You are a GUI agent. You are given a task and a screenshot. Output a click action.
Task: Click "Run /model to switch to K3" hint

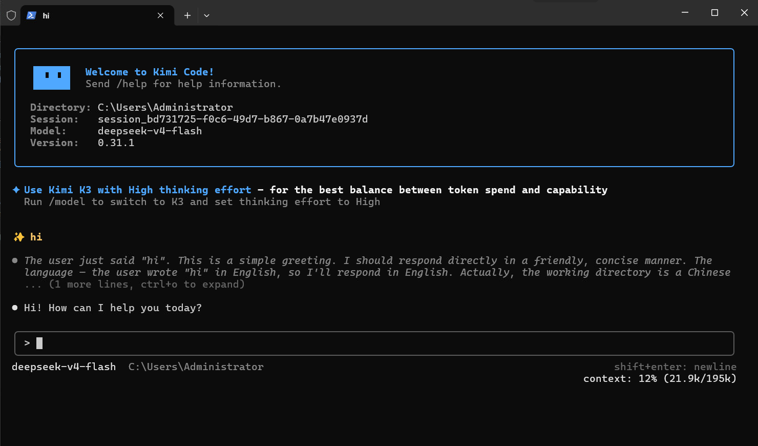pos(103,201)
